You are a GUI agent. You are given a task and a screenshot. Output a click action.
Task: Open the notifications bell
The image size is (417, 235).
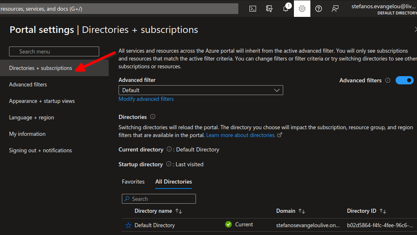coord(286,9)
